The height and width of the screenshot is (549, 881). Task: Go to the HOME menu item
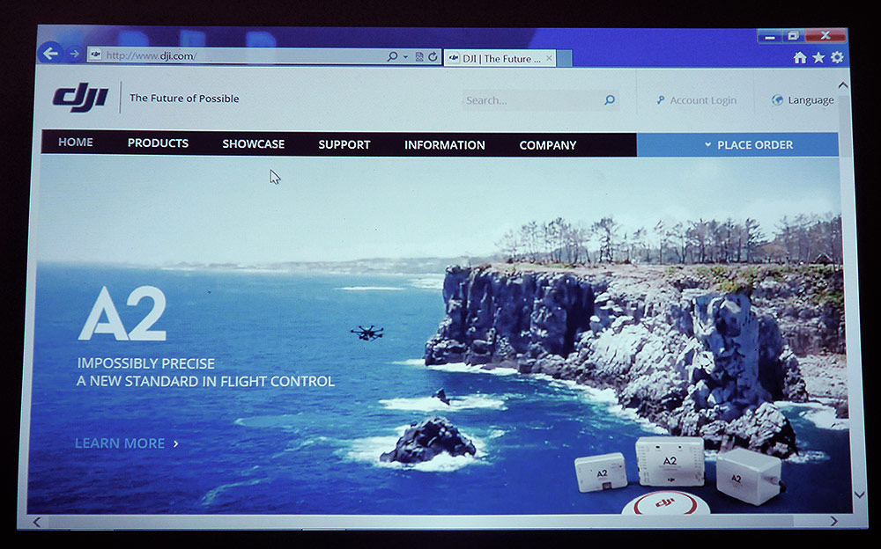tap(76, 143)
